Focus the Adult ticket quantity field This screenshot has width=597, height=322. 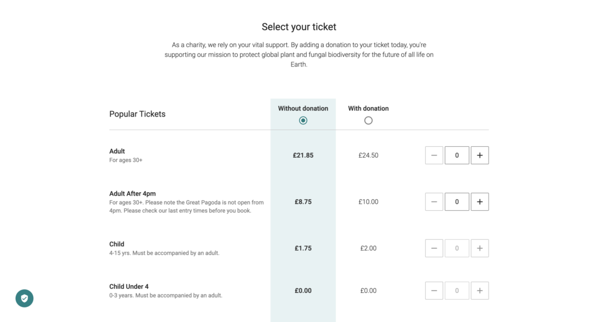(x=457, y=155)
